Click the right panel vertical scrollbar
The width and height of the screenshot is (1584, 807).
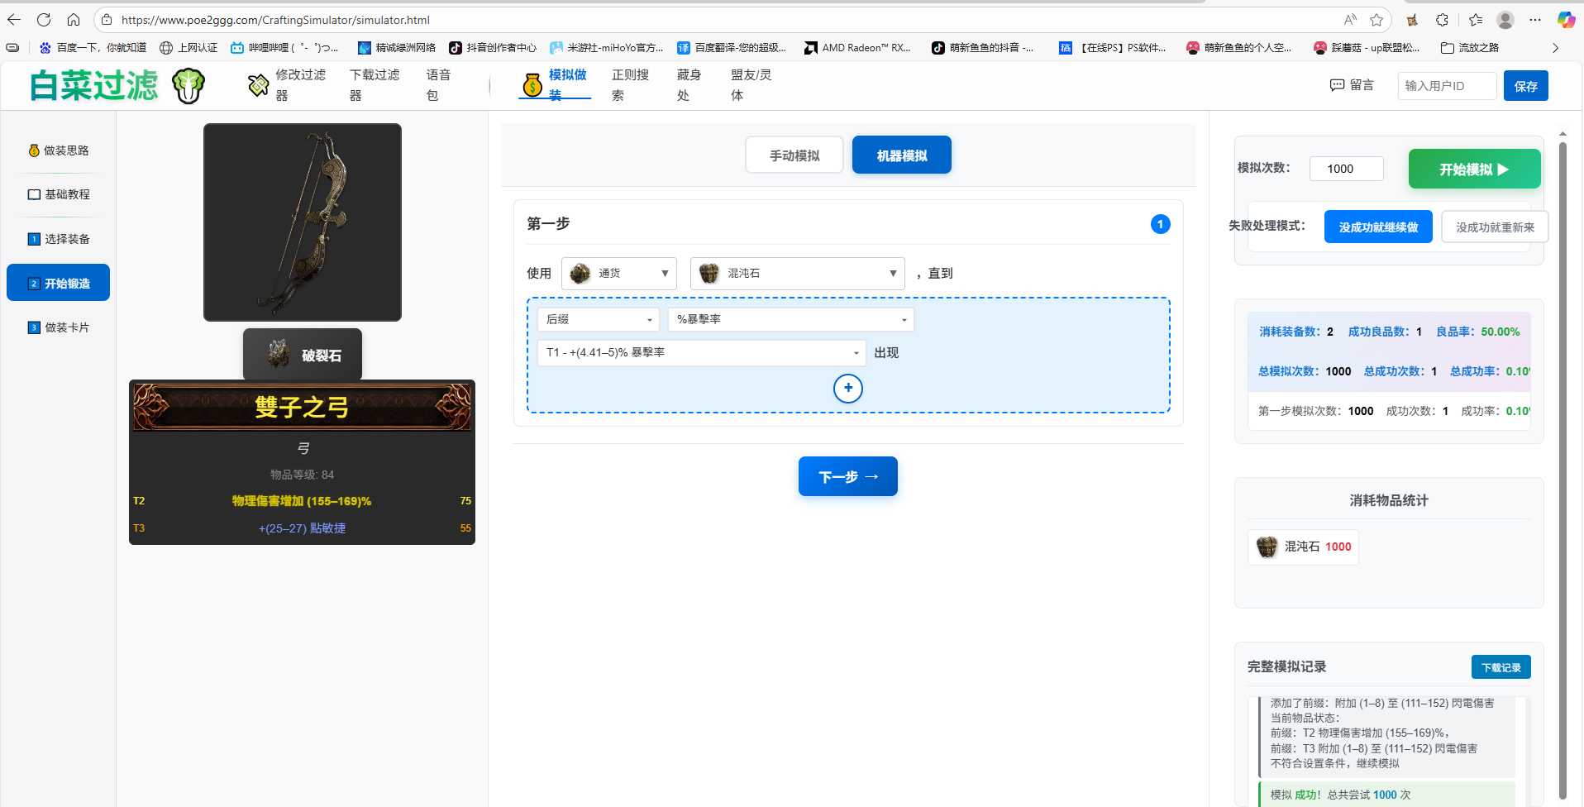click(x=1563, y=471)
